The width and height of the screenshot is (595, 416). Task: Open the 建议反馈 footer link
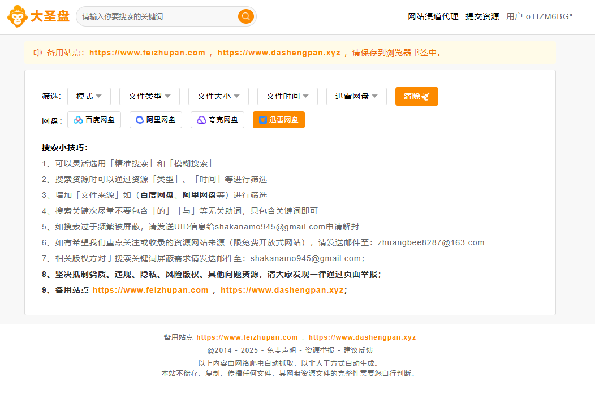[358, 350]
